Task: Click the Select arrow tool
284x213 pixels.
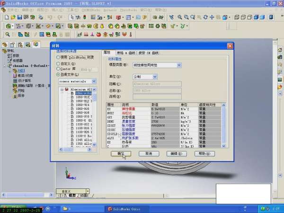Action: click(x=72, y=17)
